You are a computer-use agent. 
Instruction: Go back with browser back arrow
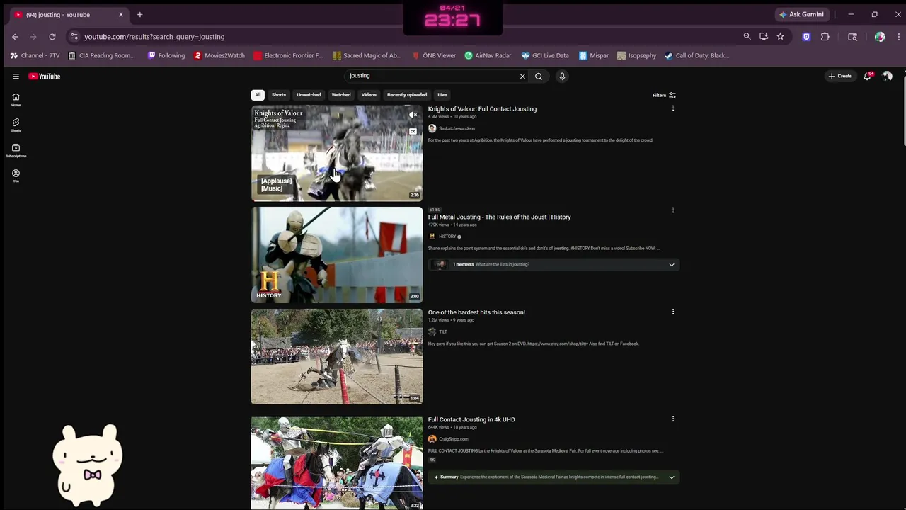[15, 37]
